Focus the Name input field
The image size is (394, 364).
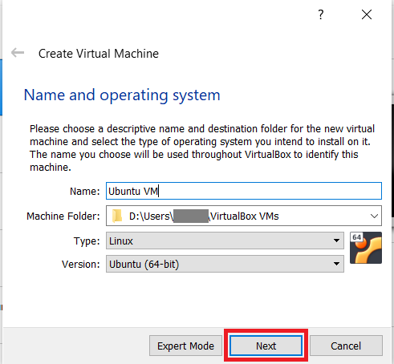[244, 191]
